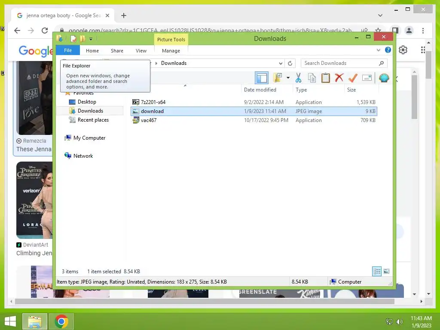440x330 pixels.
Task: Select the 7z2201-x64 file
Action: tap(254, 102)
